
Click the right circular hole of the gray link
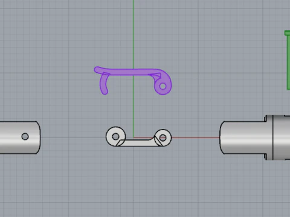[163, 138]
